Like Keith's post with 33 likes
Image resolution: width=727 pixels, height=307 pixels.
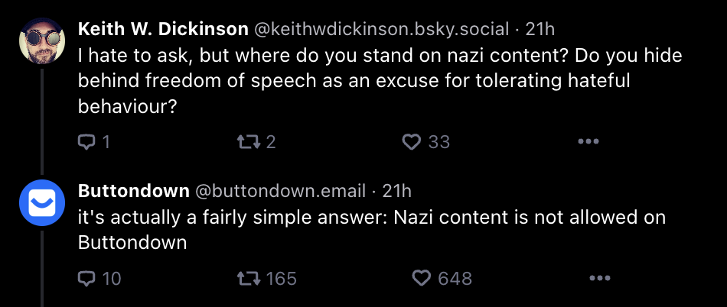pos(412,141)
